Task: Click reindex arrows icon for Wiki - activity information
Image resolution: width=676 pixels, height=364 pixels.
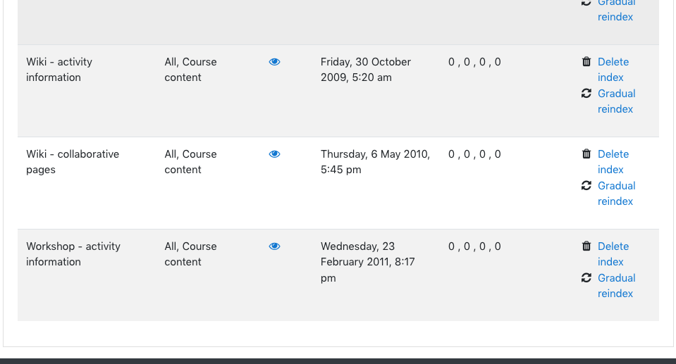Action: click(x=586, y=93)
